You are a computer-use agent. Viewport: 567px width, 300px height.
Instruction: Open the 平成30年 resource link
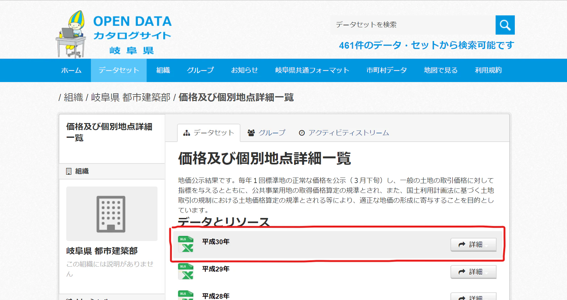coord(216,242)
